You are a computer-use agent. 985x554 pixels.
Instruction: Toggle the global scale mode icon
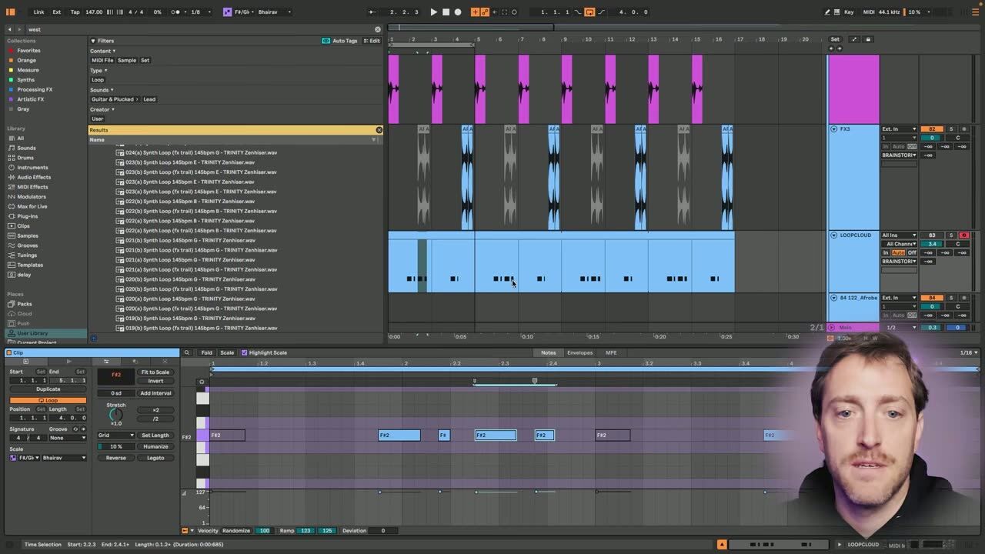(x=228, y=12)
